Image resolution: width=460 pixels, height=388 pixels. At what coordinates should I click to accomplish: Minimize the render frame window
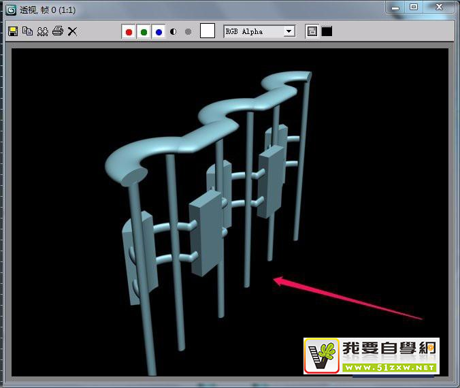[x=395, y=7]
